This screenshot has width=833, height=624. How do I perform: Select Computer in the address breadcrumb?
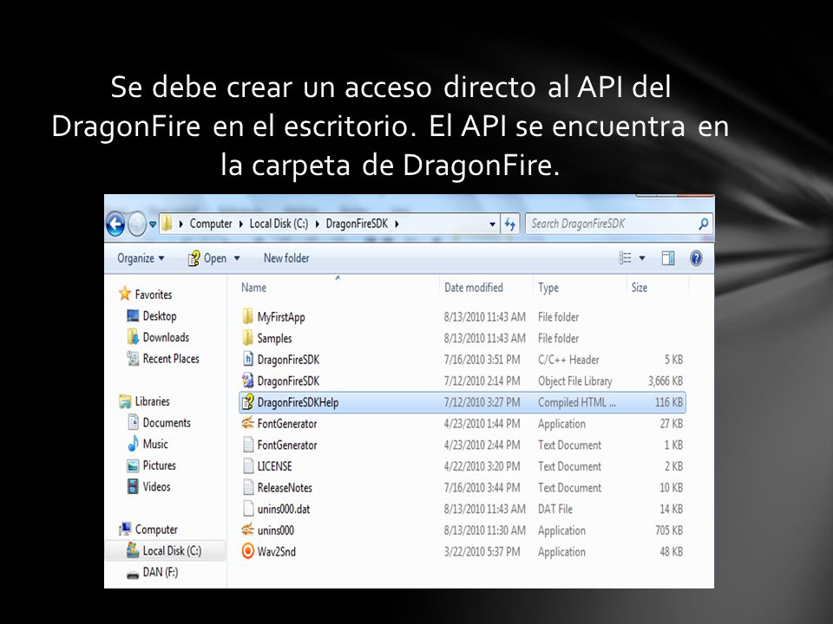pos(210,224)
